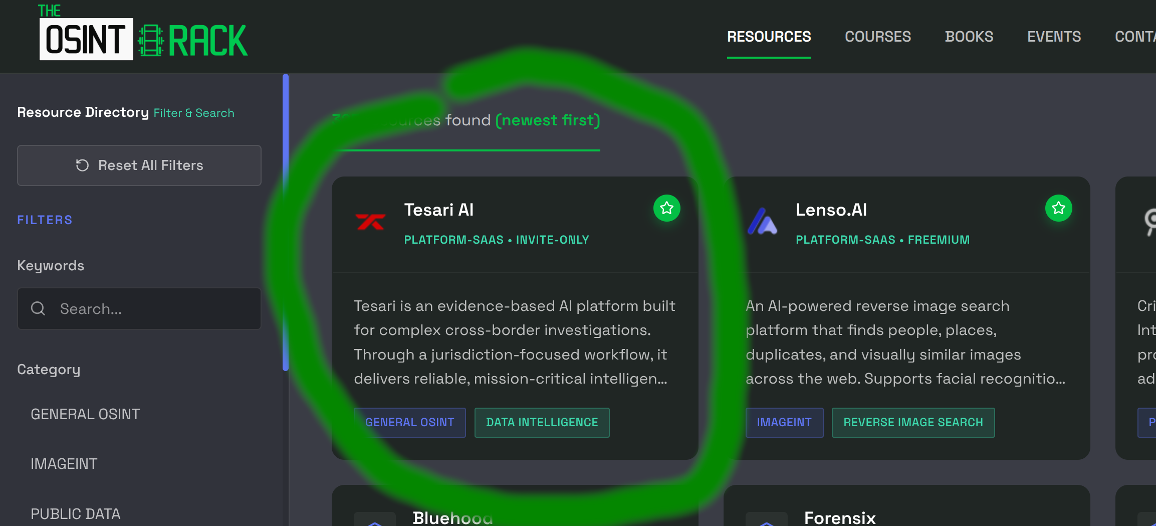Unfavorite Lenso.AI via its star toggle
Viewport: 1156px width, 526px height.
(x=1058, y=208)
